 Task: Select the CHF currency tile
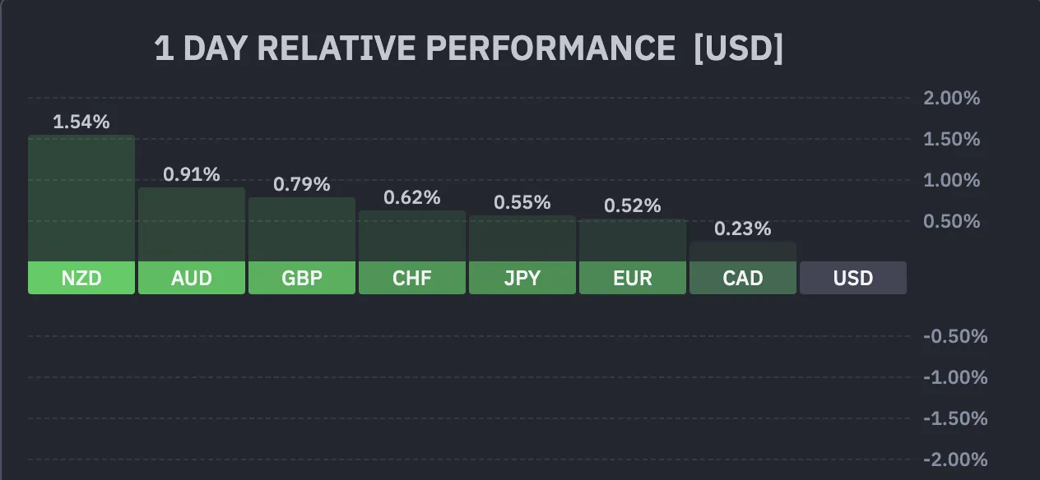(x=412, y=278)
